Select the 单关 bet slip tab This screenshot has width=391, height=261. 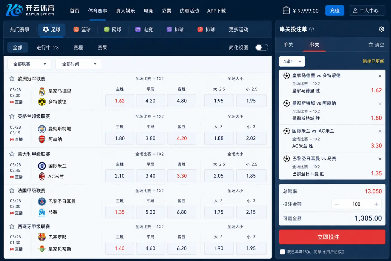tap(288, 45)
